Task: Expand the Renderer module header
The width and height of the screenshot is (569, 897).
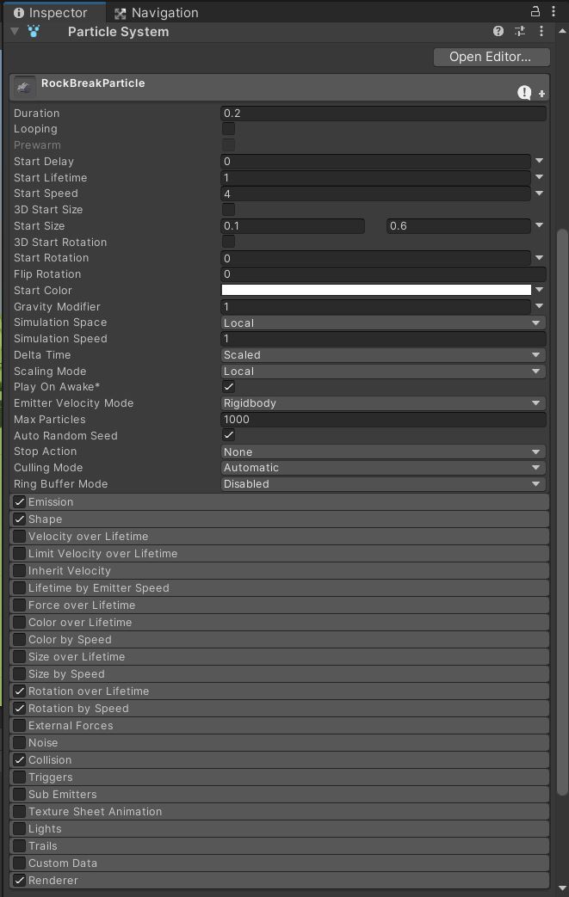Action: tap(280, 880)
